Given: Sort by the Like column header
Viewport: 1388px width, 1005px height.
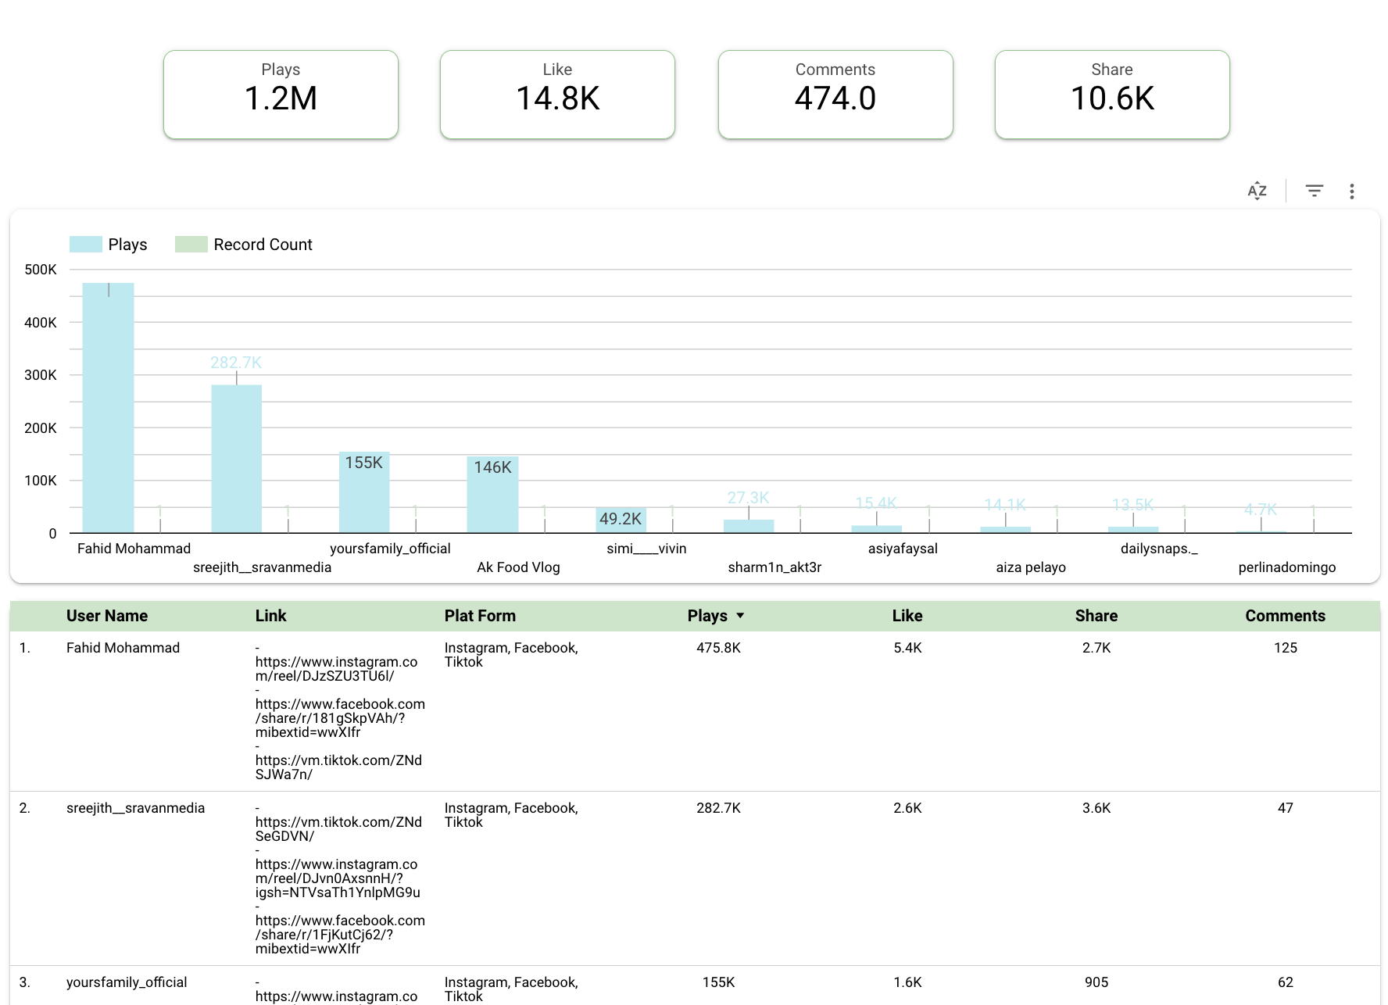Looking at the screenshot, I should (907, 616).
